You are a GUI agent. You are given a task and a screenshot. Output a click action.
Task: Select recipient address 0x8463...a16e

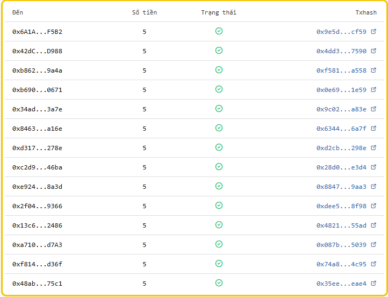click(37, 129)
